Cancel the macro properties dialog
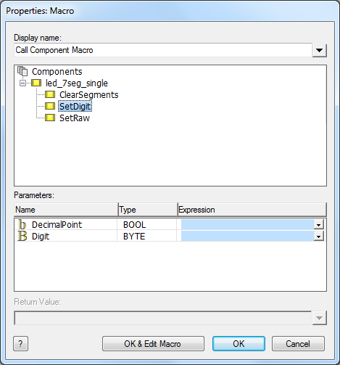This screenshot has width=340, height=365. point(298,343)
